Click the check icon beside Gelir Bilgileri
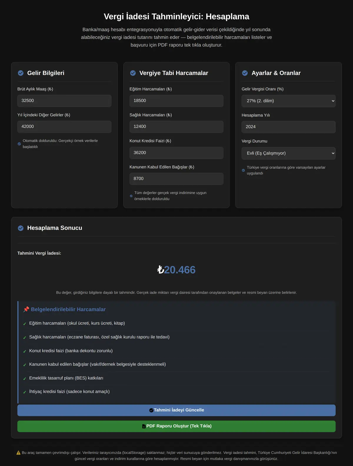 (x=21, y=73)
